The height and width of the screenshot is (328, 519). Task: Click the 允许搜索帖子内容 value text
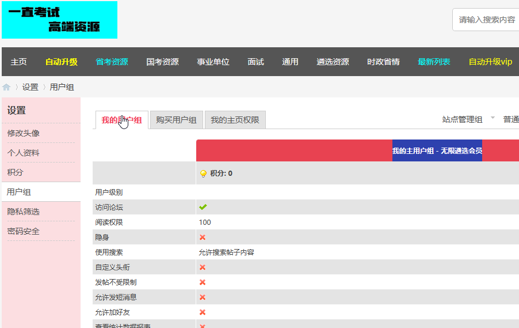click(226, 252)
